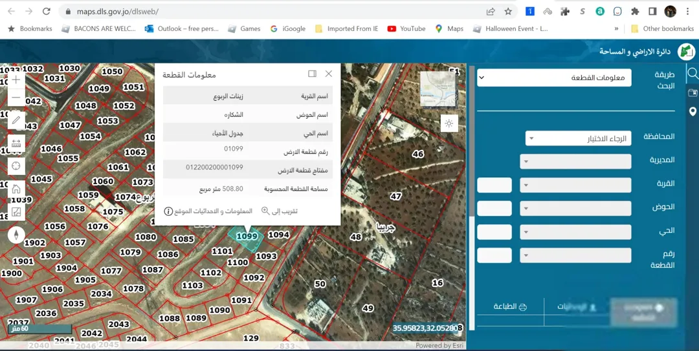Viewport: 699px width, 351px height.
Task: Select the pencil draw tool on map
Action: click(16, 120)
